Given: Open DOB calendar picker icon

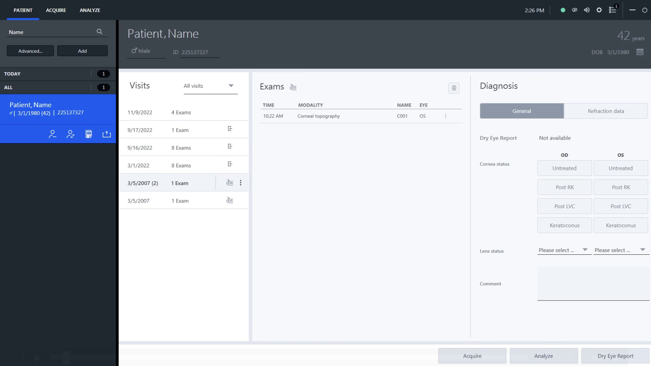Looking at the screenshot, I should click(x=640, y=52).
